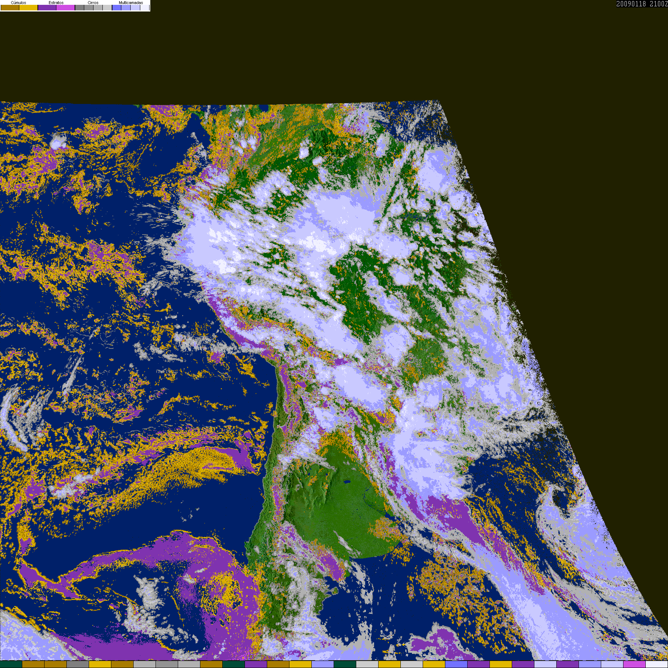
Task: Choose the lightest gray Cirros legend swatch
Action: point(107,7)
